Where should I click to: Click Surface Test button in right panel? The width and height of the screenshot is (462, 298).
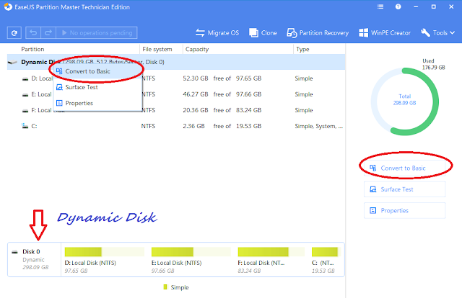(x=404, y=189)
